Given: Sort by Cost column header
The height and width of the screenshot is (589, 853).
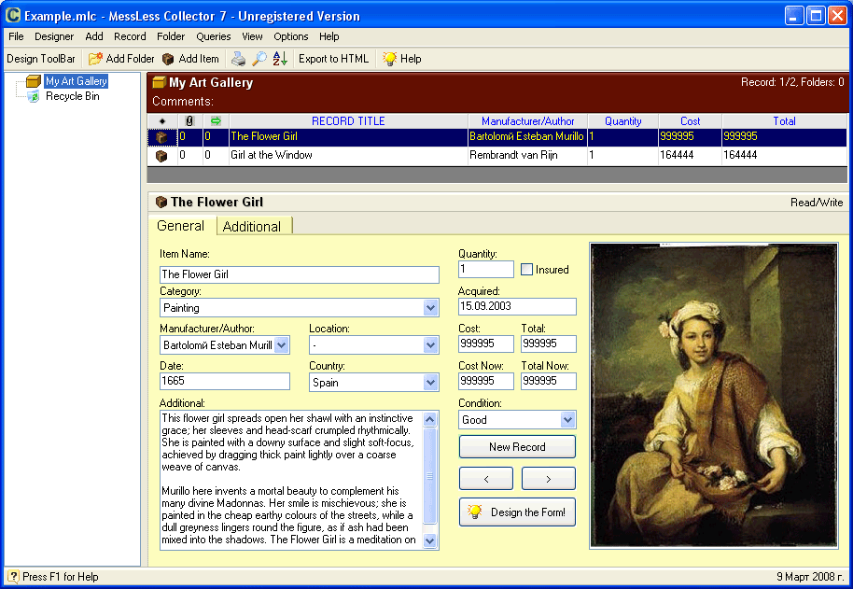Looking at the screenshot, I should coord(691,121).
